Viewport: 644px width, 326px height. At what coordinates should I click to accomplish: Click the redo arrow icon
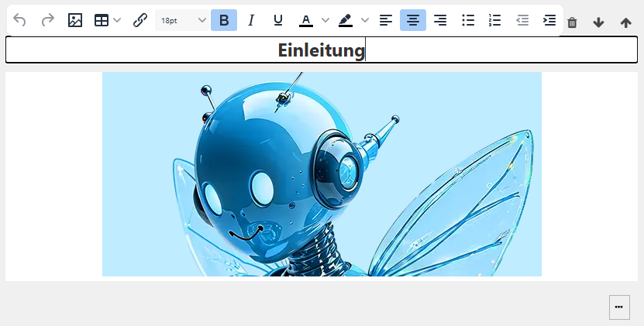(x=48, y=20)
